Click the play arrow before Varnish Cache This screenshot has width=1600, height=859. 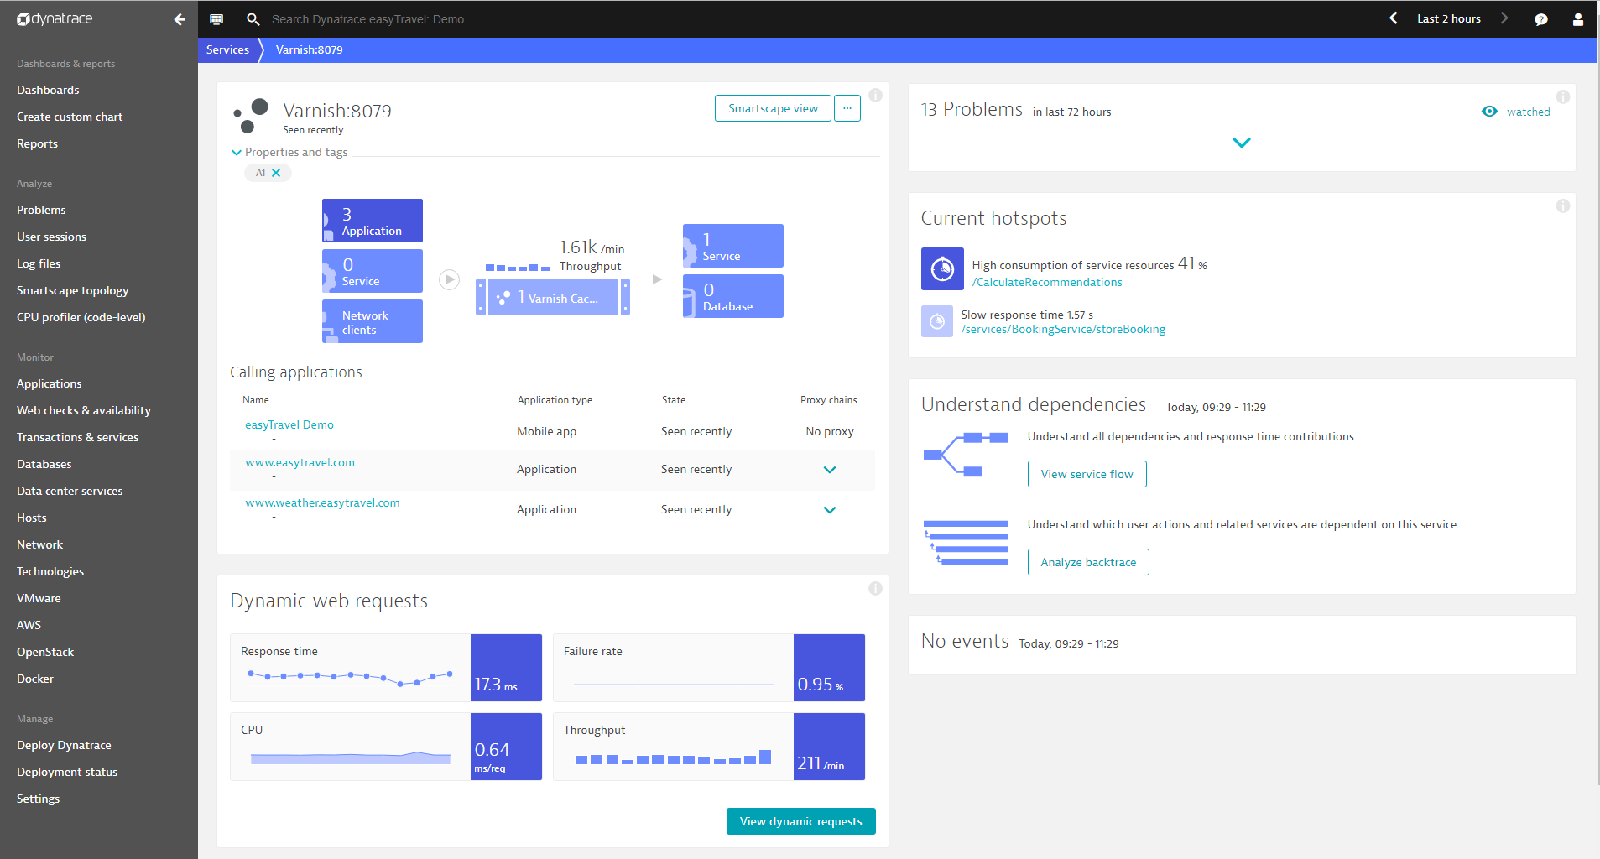(x=450, y=279)
